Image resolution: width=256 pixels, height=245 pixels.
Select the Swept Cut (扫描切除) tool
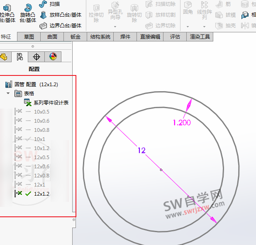[x=161, y=4]
